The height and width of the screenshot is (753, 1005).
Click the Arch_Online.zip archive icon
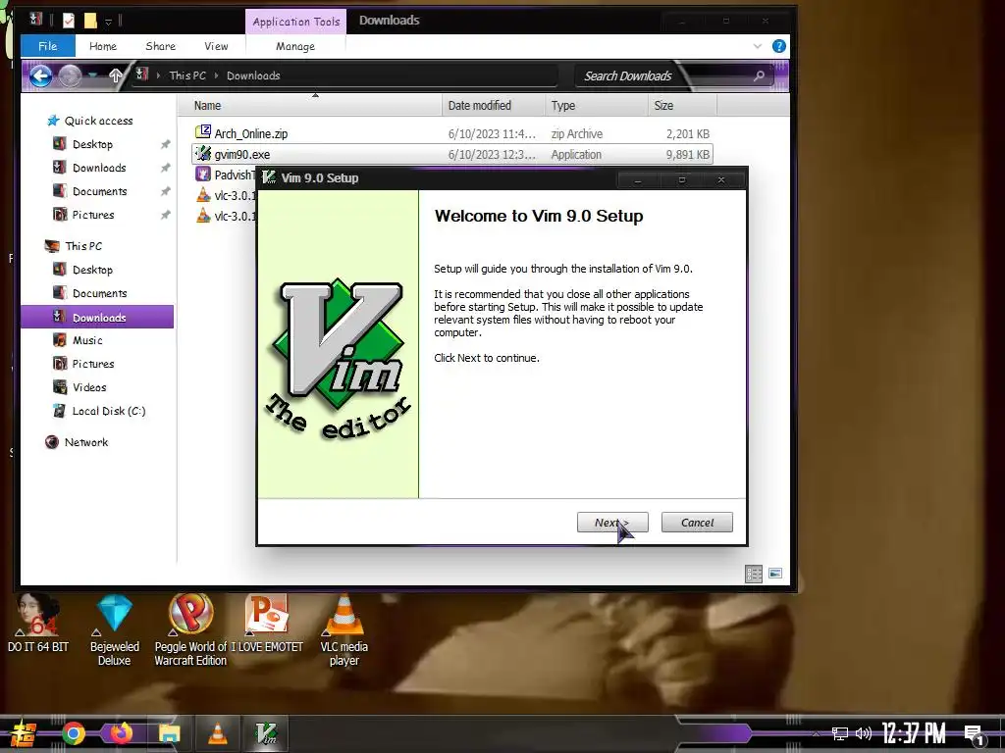click(x=203, y=132)
